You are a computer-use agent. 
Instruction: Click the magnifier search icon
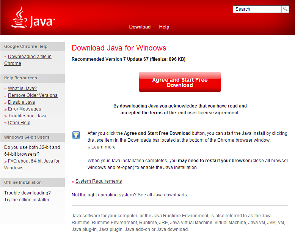(285, 9)
